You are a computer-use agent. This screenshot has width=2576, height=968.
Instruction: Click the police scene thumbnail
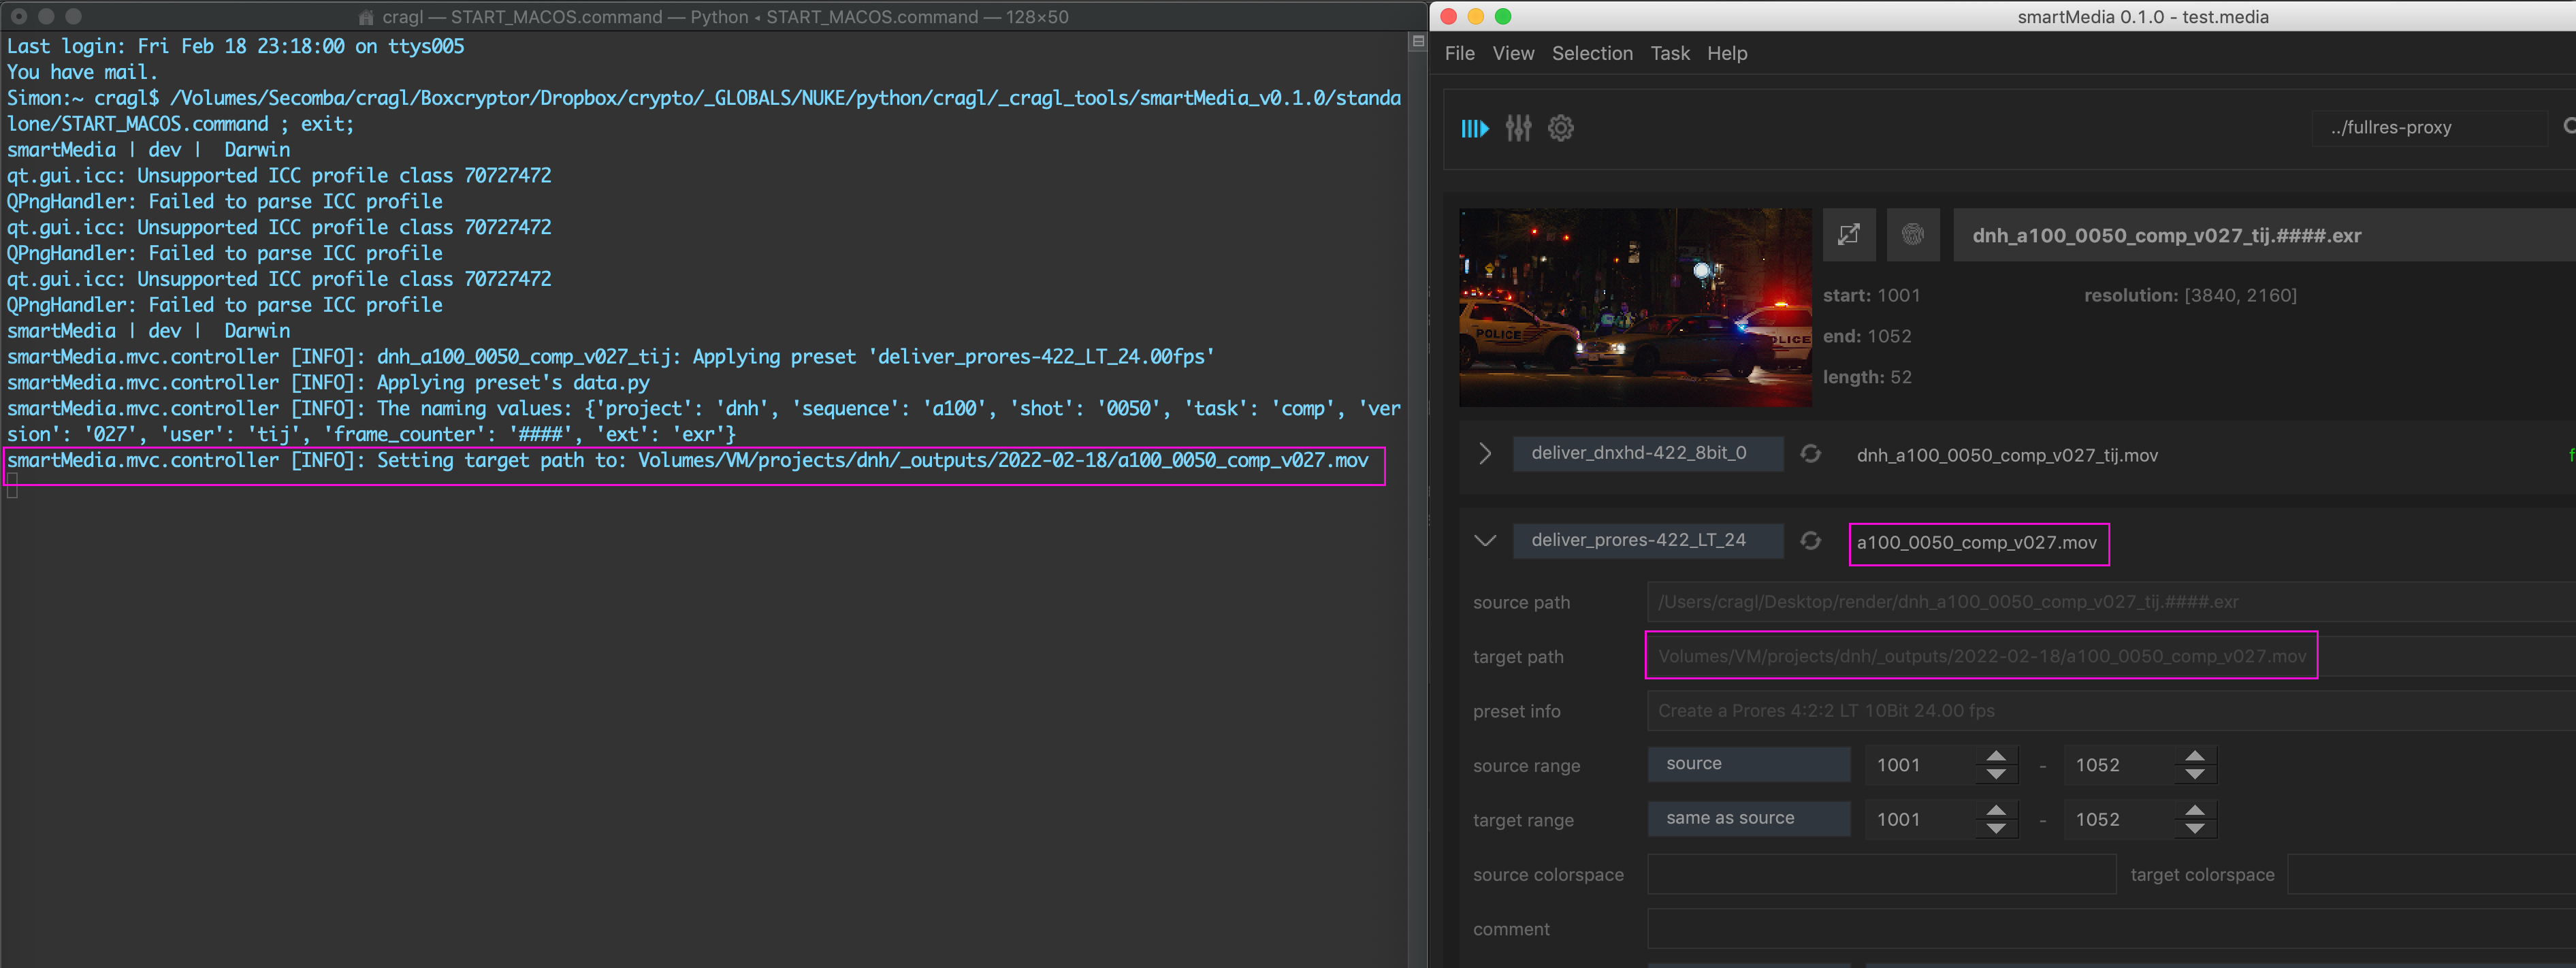(1634, 307)
